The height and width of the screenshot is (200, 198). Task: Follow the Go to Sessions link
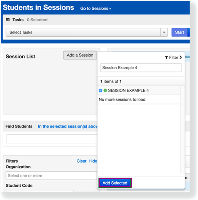[x=96, y=8]
